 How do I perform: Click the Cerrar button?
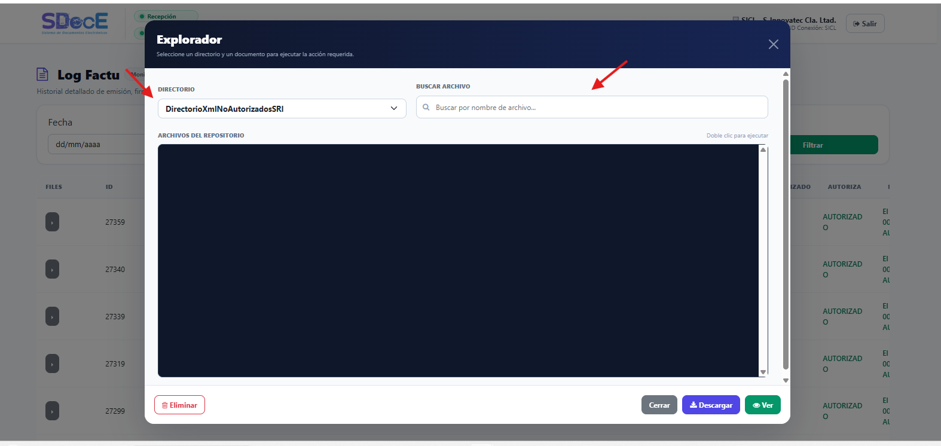(x=659, y=405)
